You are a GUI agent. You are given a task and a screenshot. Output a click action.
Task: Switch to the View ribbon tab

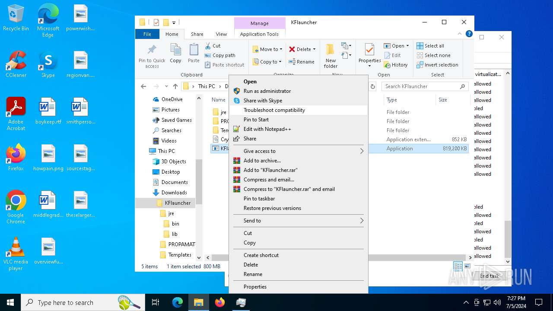pyautogui.click(x=221, y=34)
